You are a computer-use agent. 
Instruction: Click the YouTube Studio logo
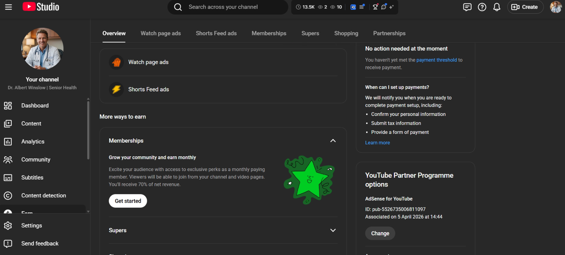(x=41, y=7)
